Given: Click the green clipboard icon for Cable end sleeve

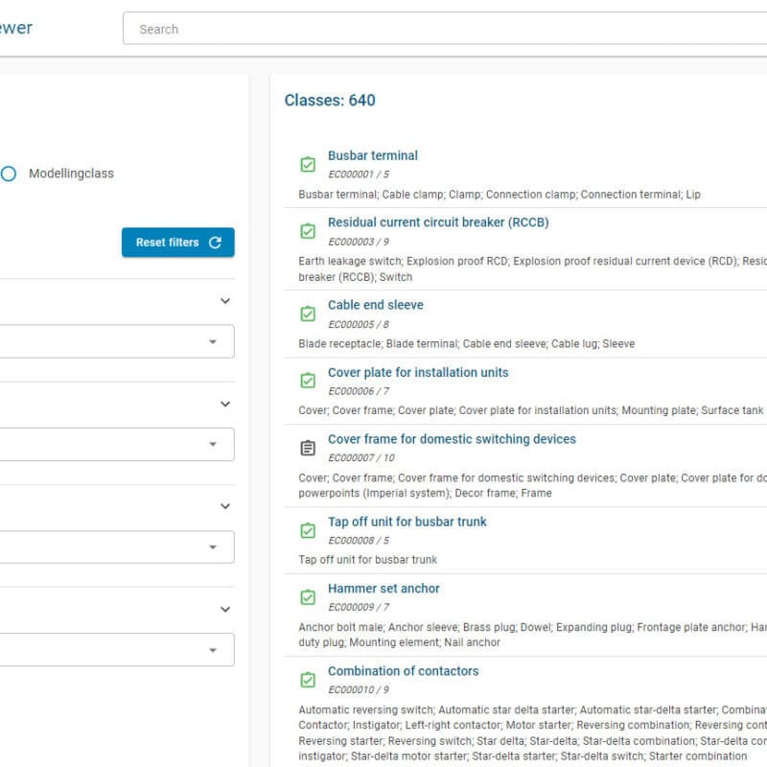Looking at the screenshot, I should [x=307, y=314].
